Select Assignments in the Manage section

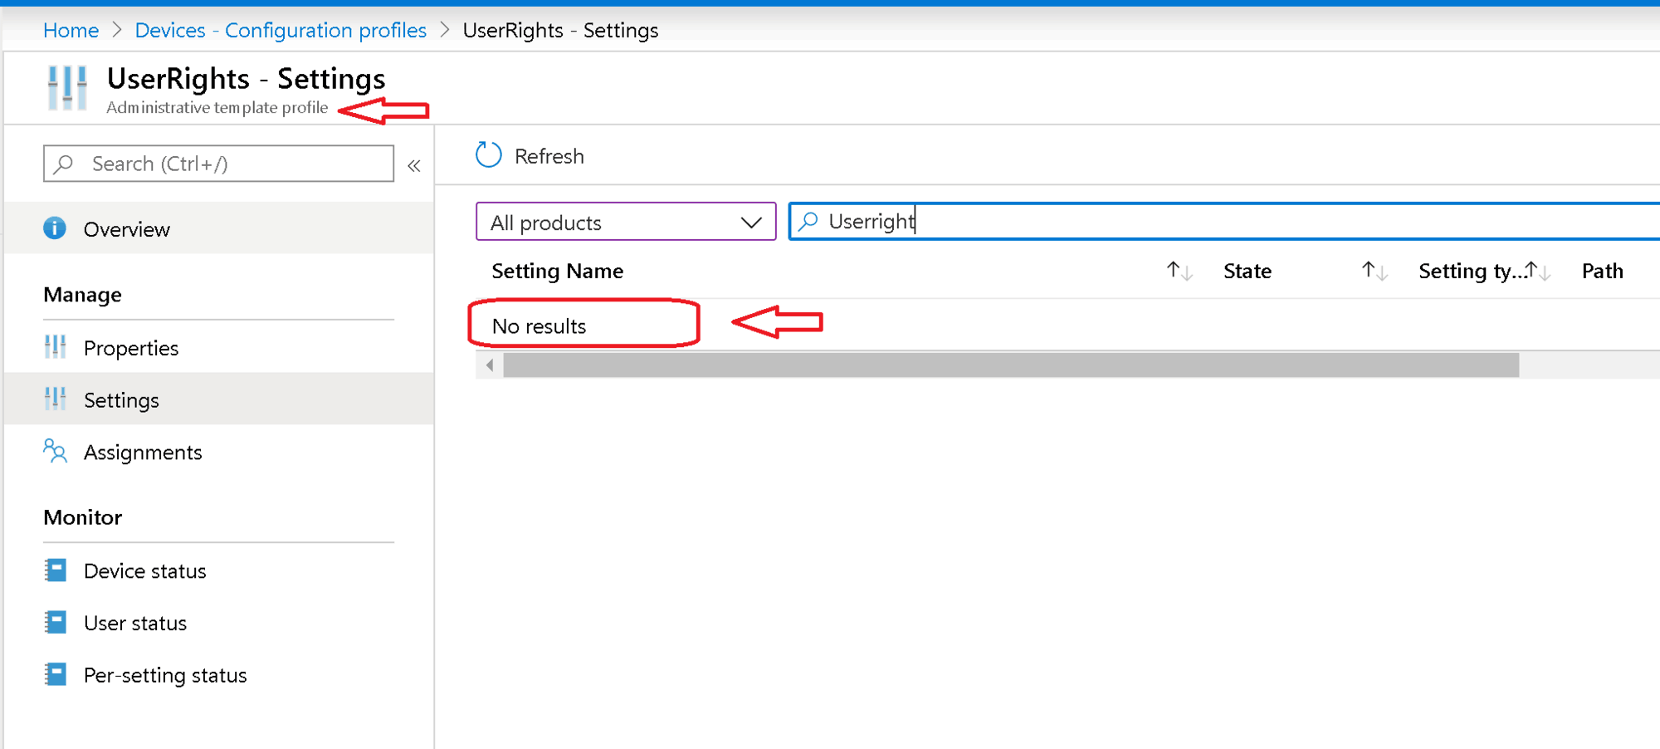(143, 452)
